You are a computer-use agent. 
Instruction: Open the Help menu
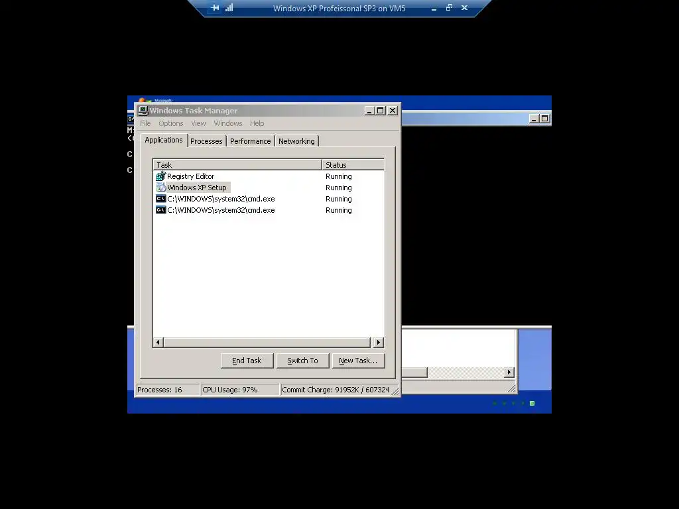(x=257, y=123)
